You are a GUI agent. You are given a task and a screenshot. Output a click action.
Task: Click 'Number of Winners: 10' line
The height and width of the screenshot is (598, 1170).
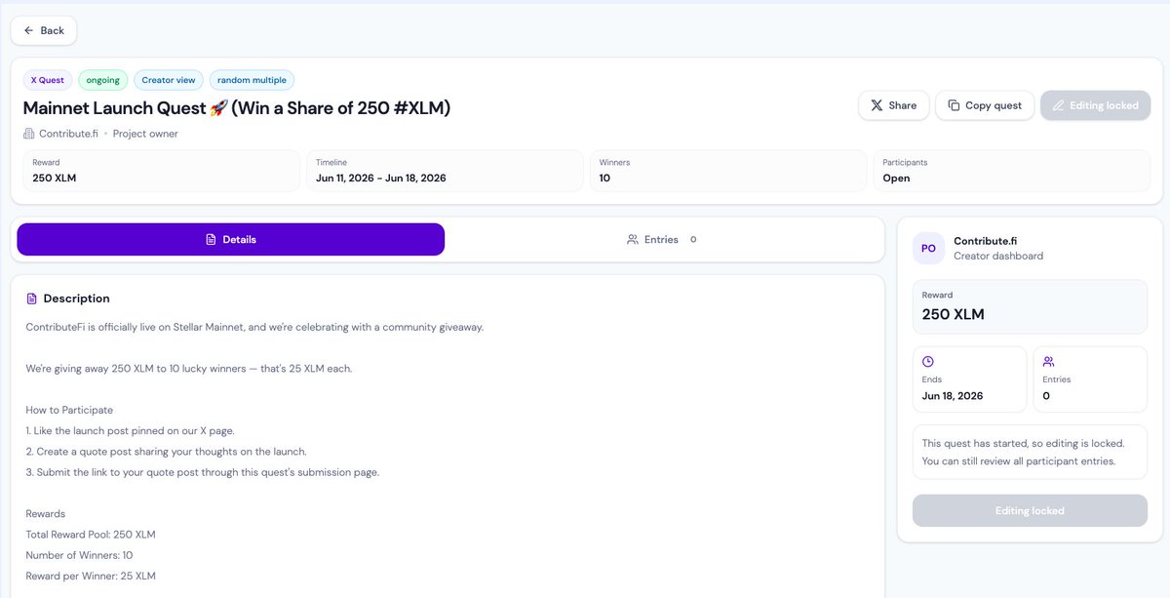(79, 555)
